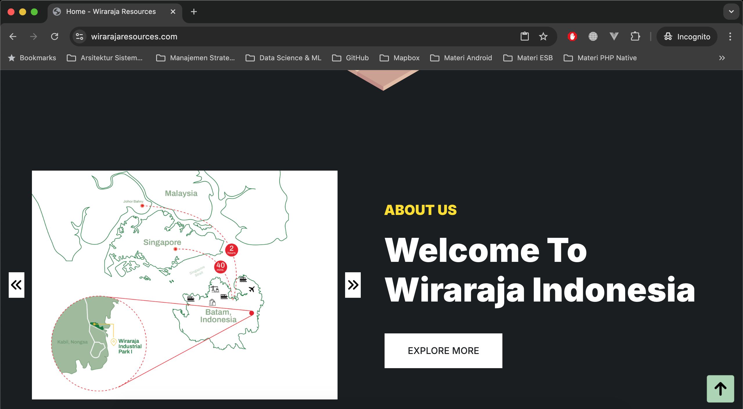Open the Materi PHP Native folder

point(600,58)
